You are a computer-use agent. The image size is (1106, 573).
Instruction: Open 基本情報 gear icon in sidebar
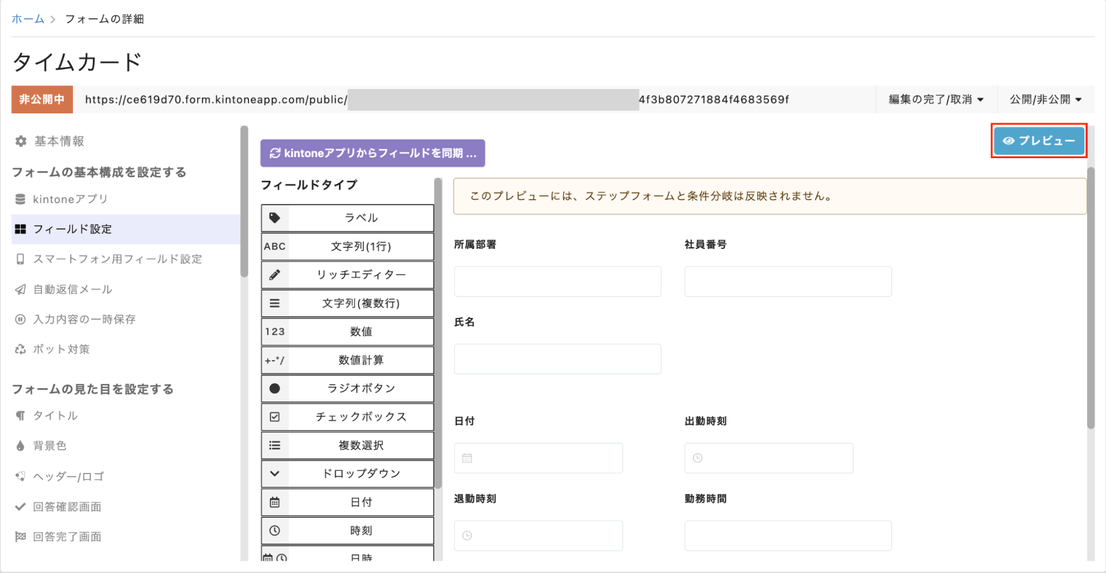pyautogui.click(x=21, y=141)
